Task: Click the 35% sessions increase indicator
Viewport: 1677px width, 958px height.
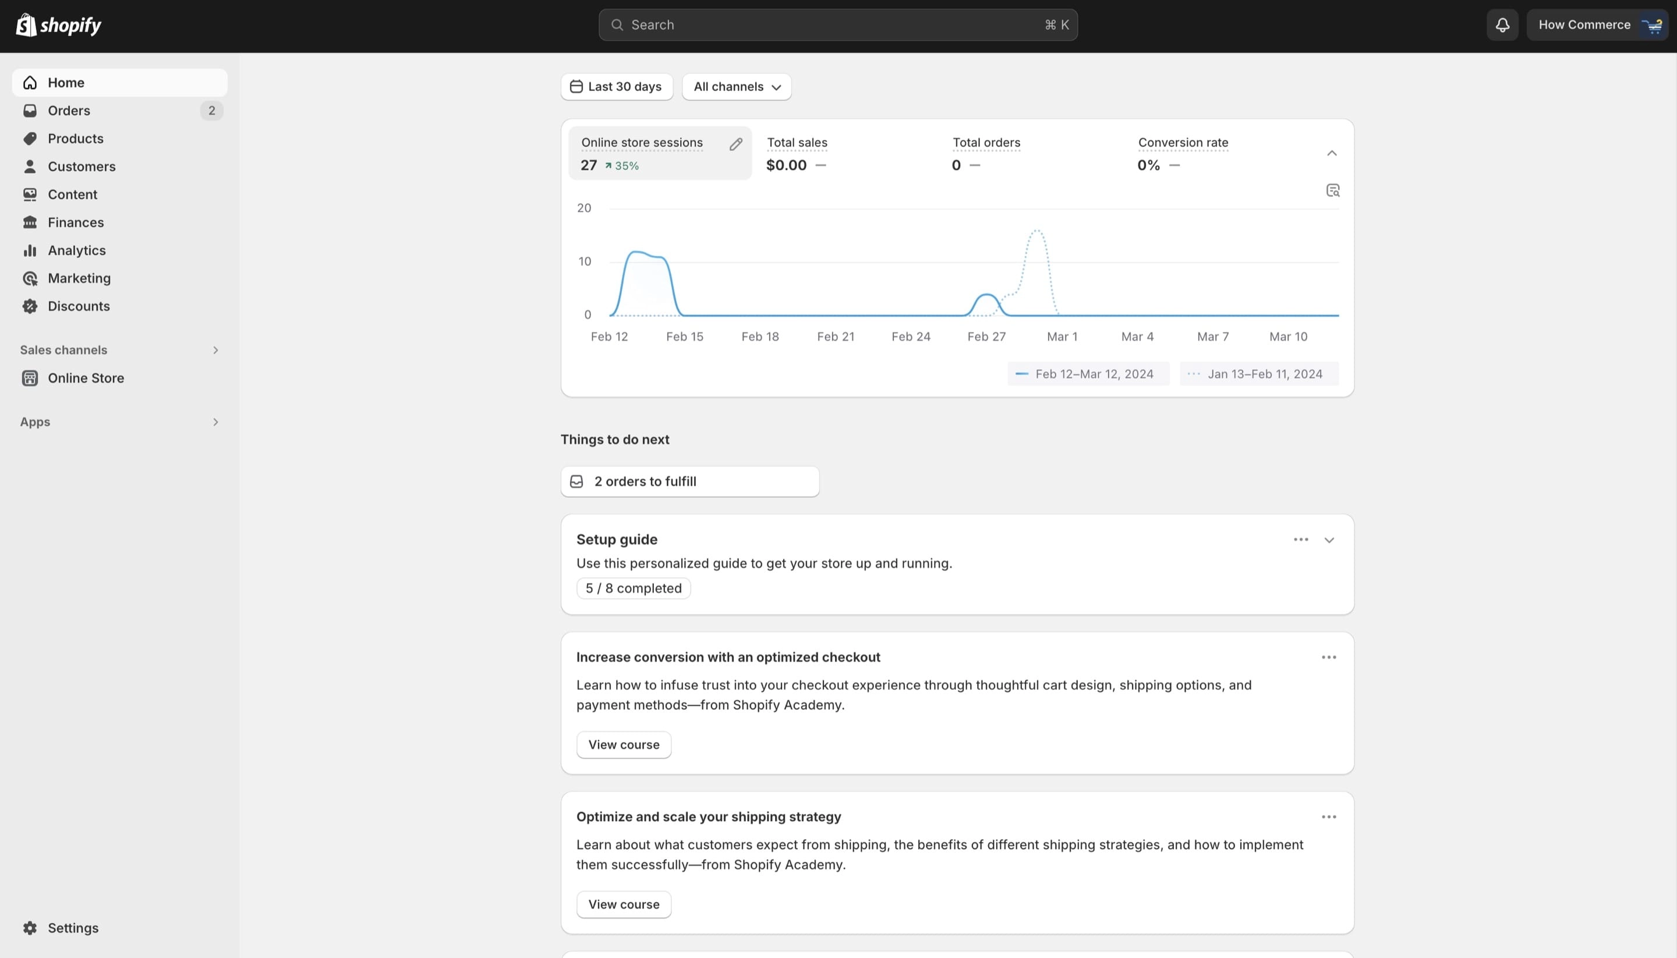Action: (622, 166)
